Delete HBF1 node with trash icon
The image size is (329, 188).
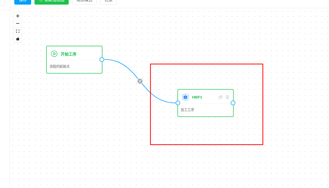pos(227,97)
